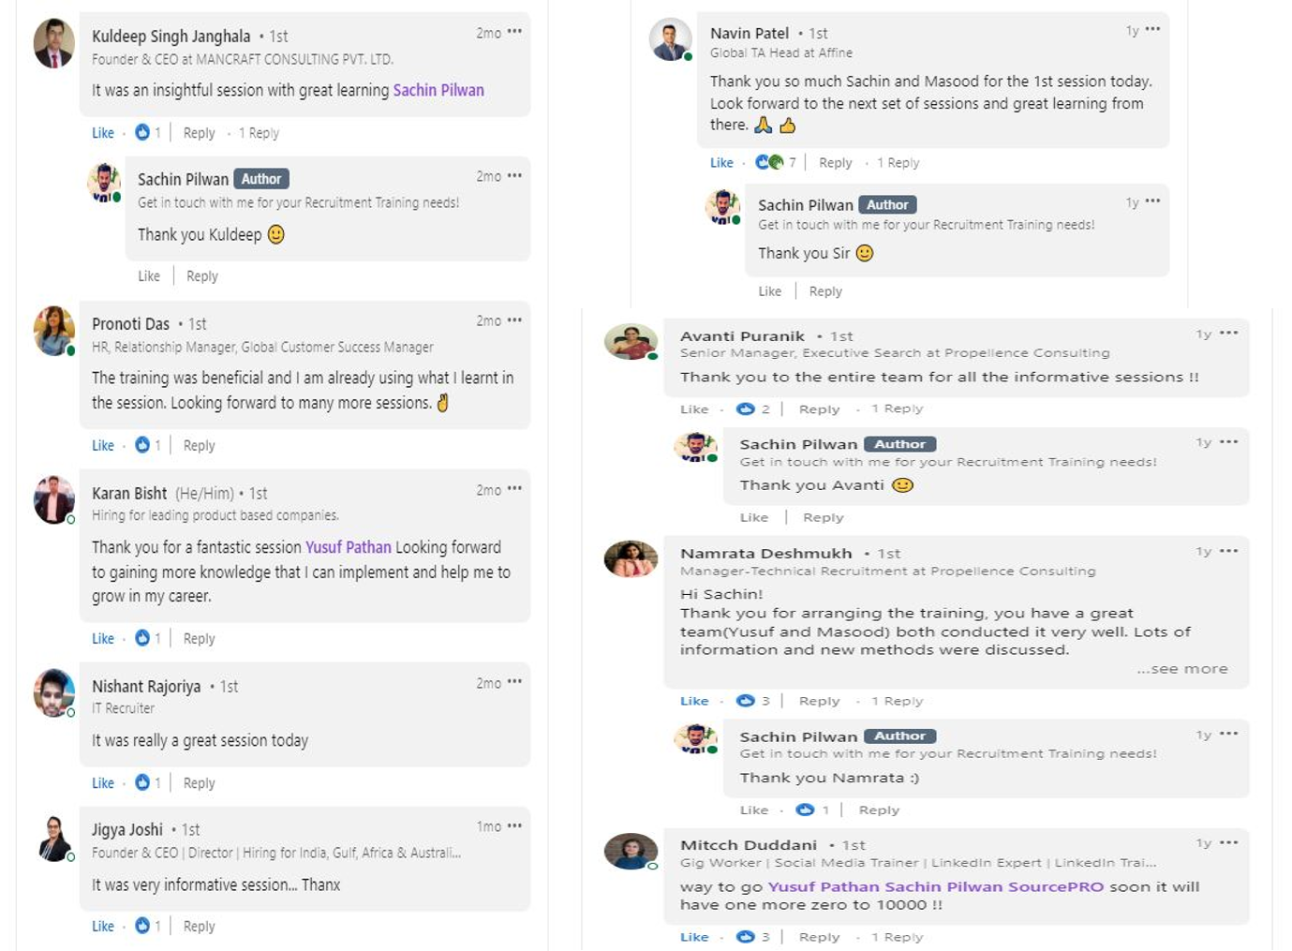Screen dimensions: 1292x951
Task: Expand the 1 Reply thread under Kuldeep's comment
Action: coord(259,133)
